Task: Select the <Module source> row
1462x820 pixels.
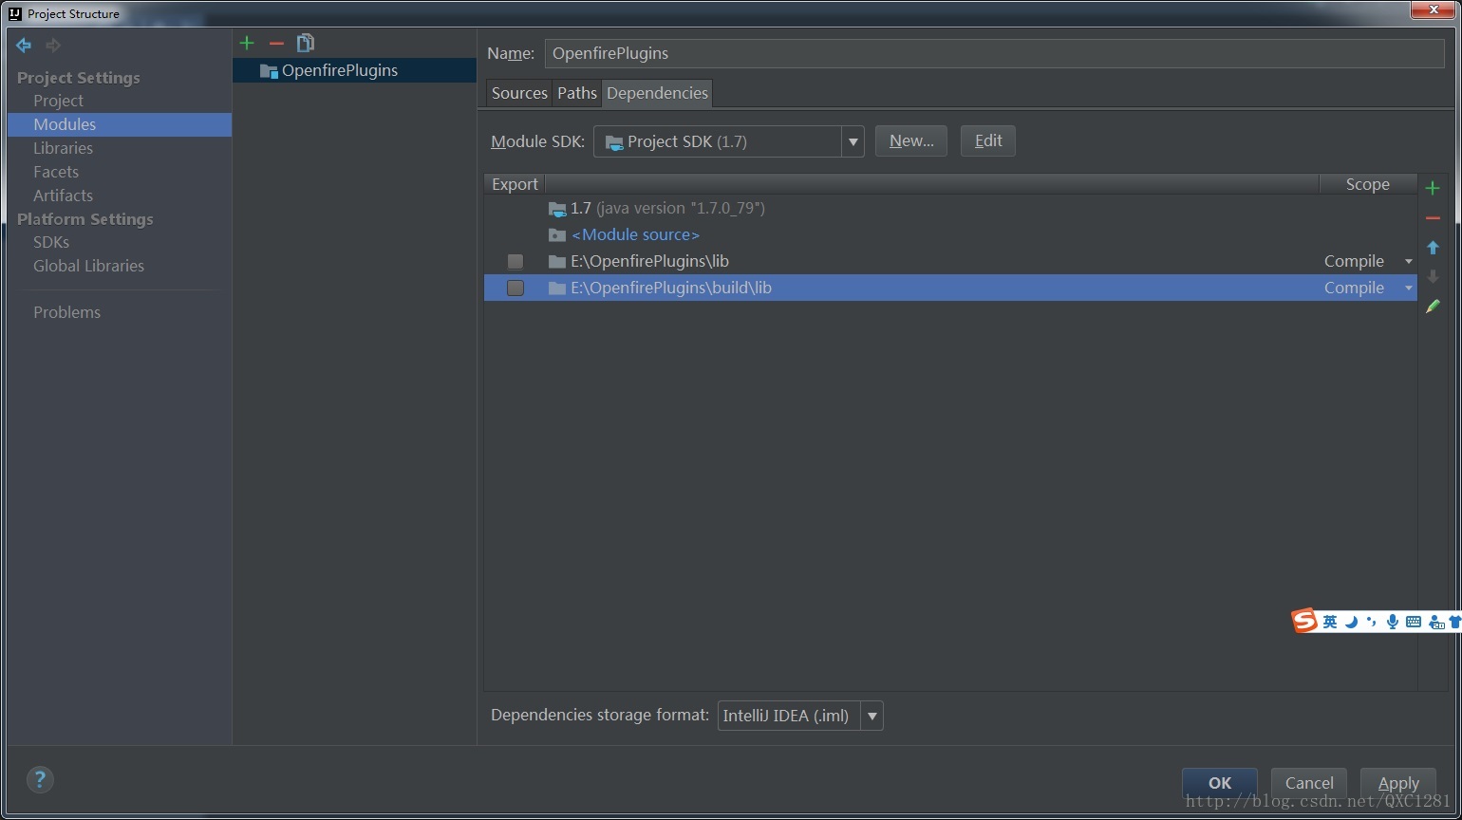Action: click(950, 234)
